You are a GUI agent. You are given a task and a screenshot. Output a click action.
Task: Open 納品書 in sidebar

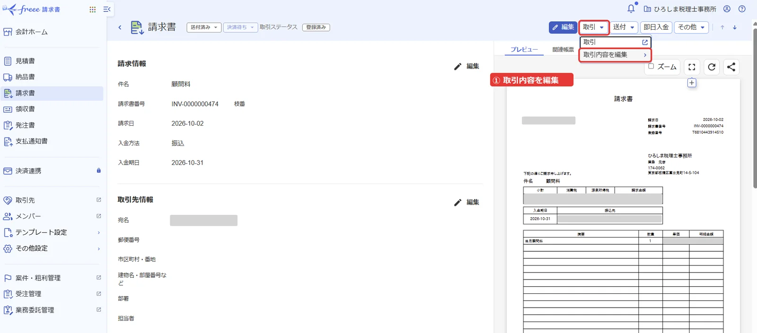pos(52,77)
